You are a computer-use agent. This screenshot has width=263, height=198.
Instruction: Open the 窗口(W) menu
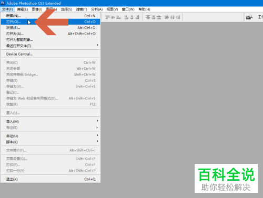coord(128,9)
